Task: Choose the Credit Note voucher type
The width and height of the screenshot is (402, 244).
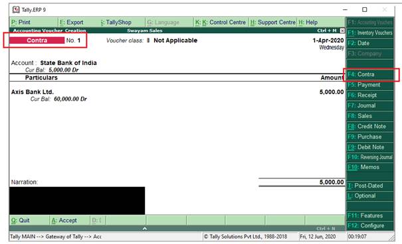Action: click(369, 127)
